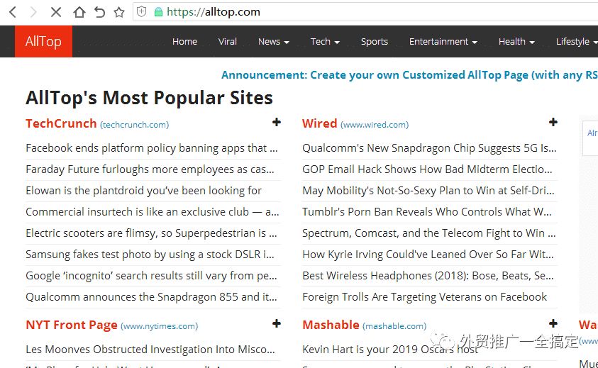This screenshot has width=598, height=368.
Task: Open 'Qualcomm's New Snapdragon Chip Suggests 5G' article
Action: pos(429,148)
